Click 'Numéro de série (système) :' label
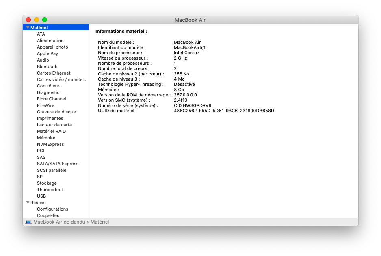This screenshot has height=256, width=381. [128, 105]
